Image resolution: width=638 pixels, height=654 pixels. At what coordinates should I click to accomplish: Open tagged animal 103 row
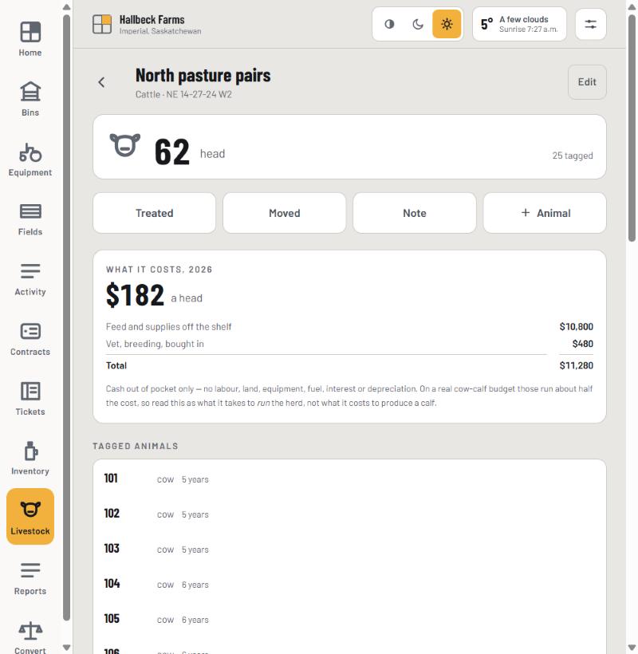349,549
